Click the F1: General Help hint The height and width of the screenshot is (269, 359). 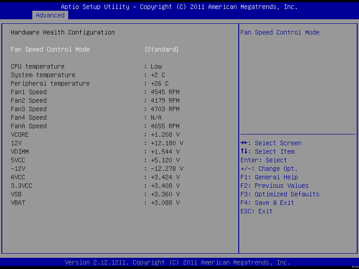coord(269,177)
